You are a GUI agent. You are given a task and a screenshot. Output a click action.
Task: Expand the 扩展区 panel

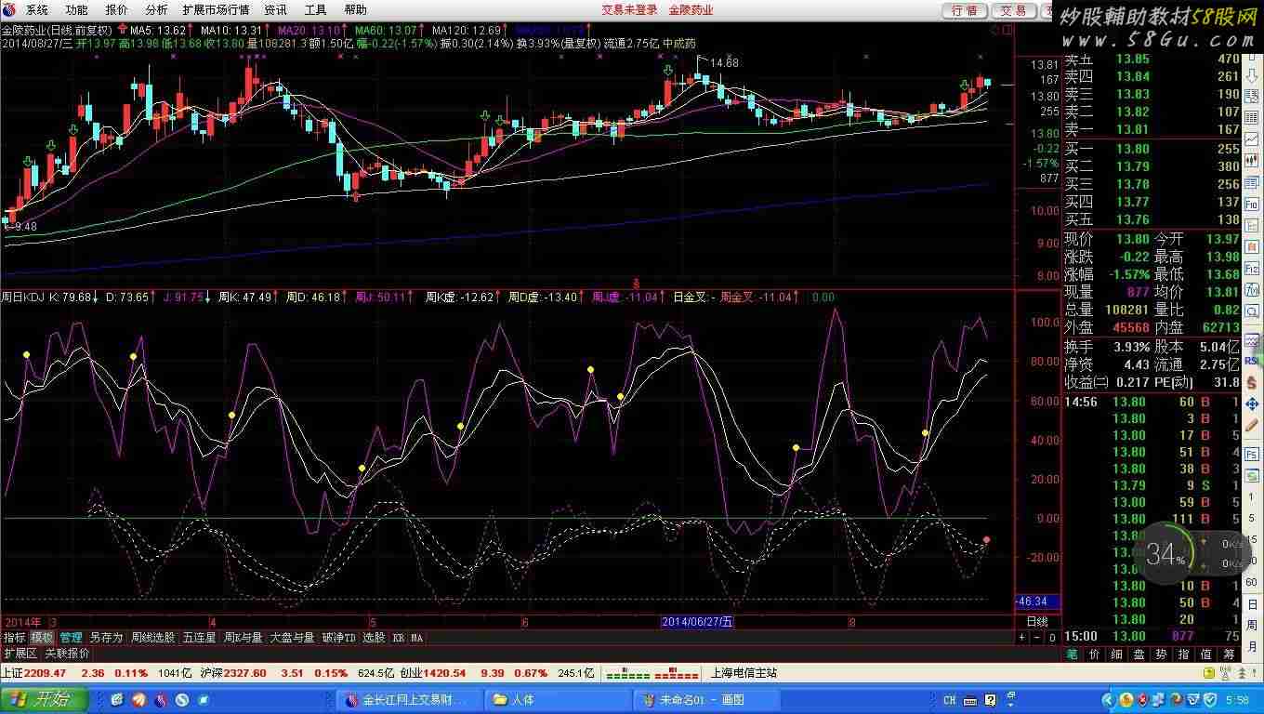(20, 654)
